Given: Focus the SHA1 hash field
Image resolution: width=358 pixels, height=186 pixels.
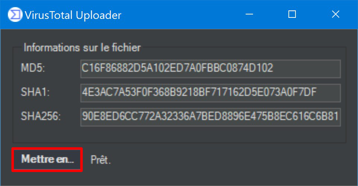Looking at the screenshot, I should click(211, 93).
